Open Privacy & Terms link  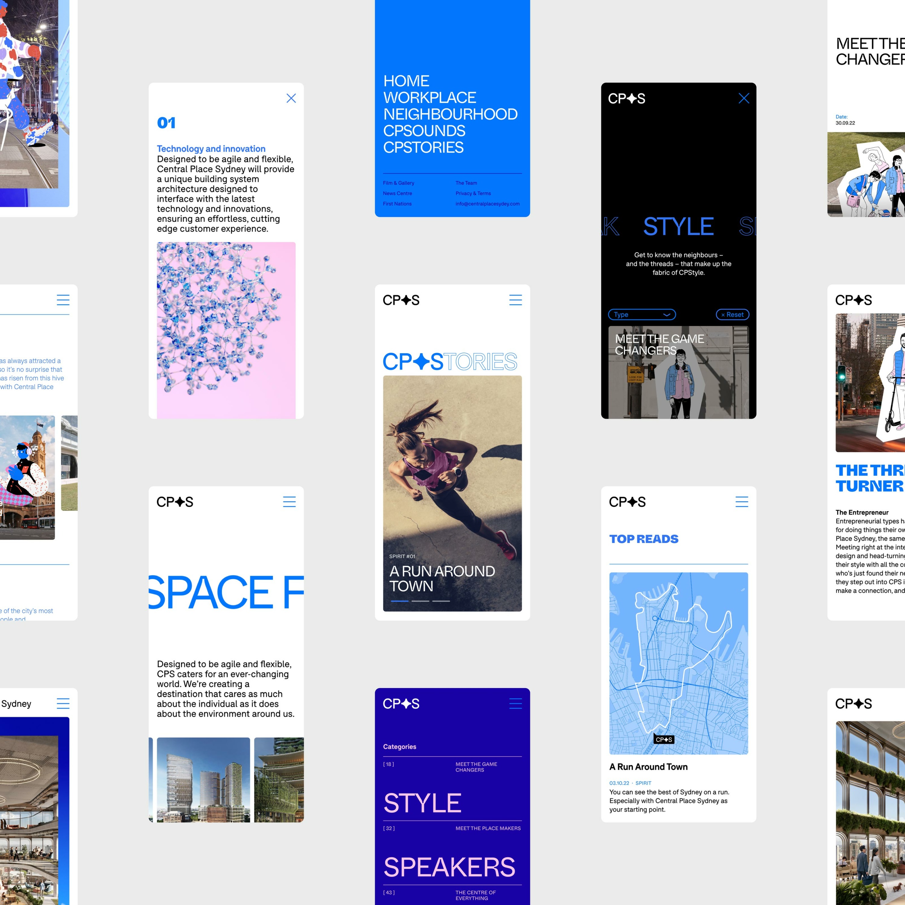click(x=473, y=193)
